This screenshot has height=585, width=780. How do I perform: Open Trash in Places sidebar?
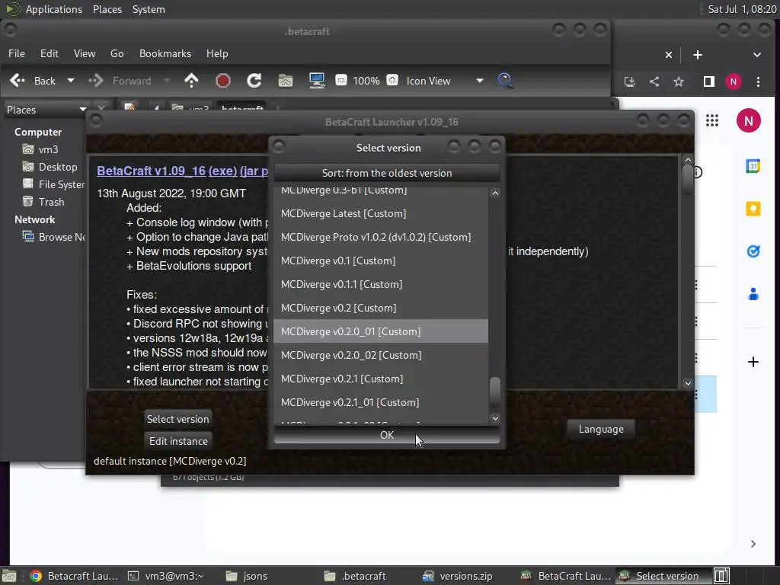point(43,202)
